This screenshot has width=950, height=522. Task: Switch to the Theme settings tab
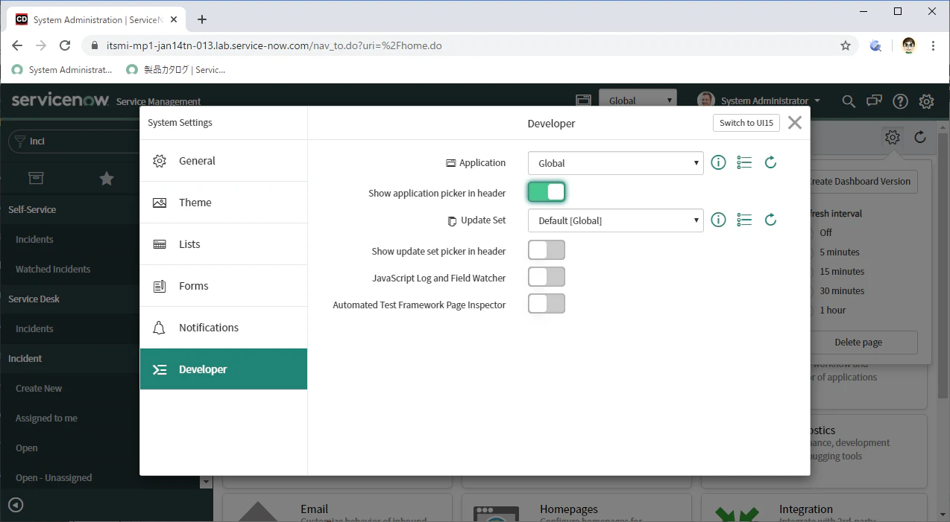click(224, 203)
